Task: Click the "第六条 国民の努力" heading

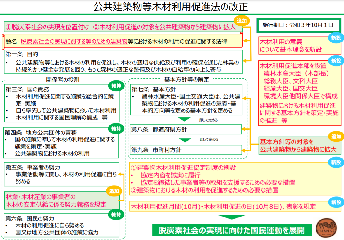Action: pos(29,219)
